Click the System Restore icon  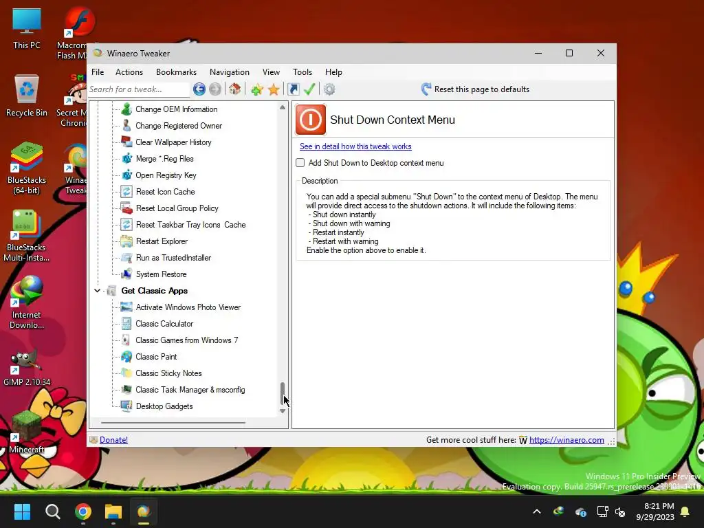[x=126, y=274]
